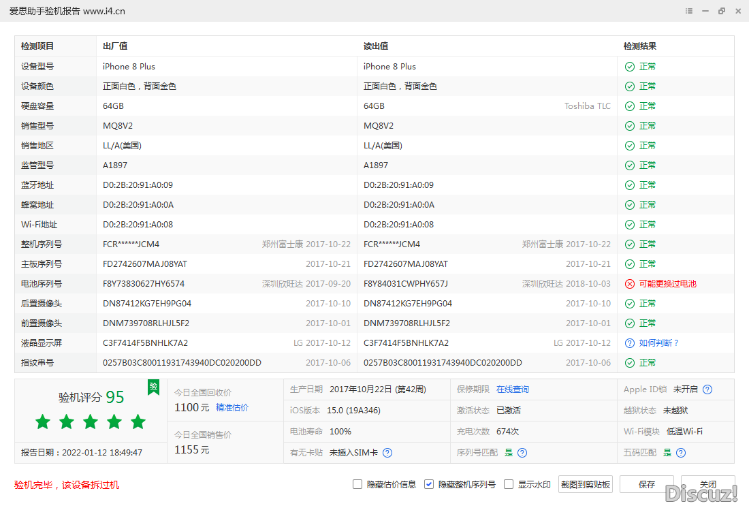Click the 关闭 button
Viewport: 749px width, 510px height.
[x=707, y=484]
